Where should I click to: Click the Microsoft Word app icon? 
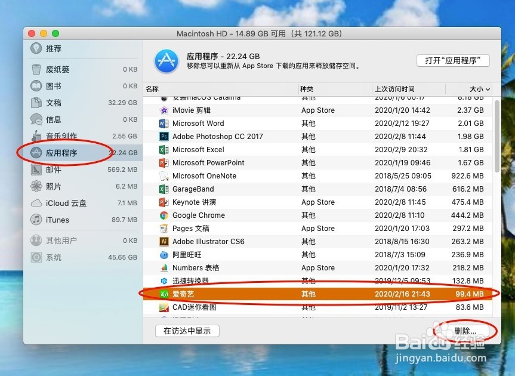164,123
